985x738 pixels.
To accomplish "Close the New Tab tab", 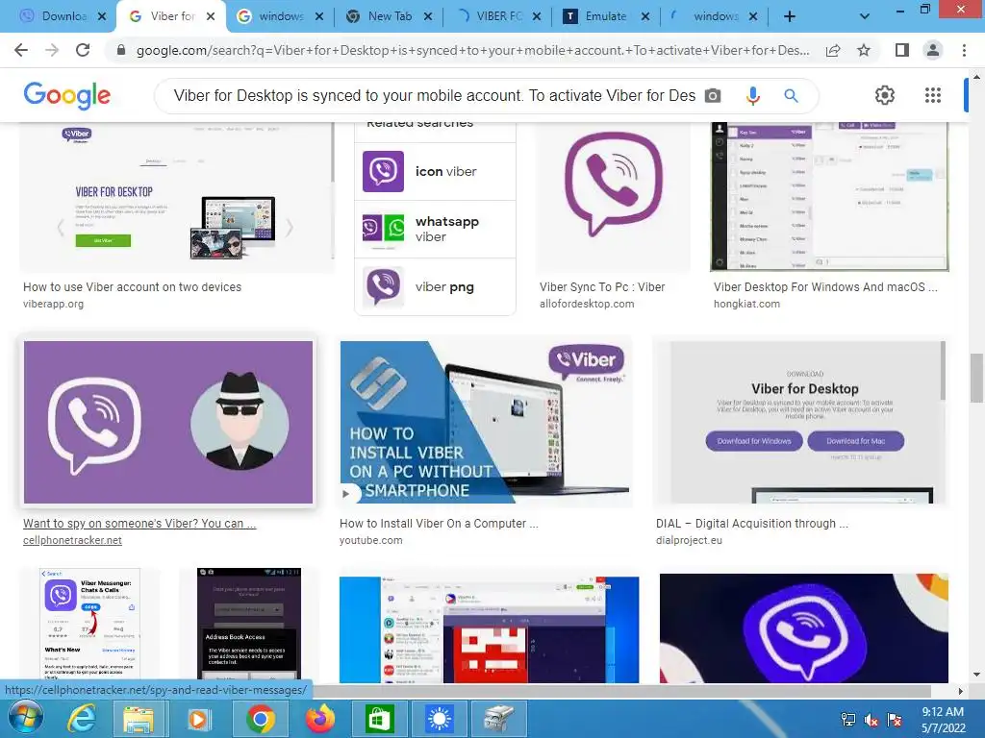I will 428,16.
